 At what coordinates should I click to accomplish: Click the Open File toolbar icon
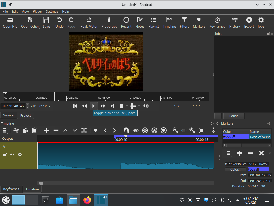point(10,23)
